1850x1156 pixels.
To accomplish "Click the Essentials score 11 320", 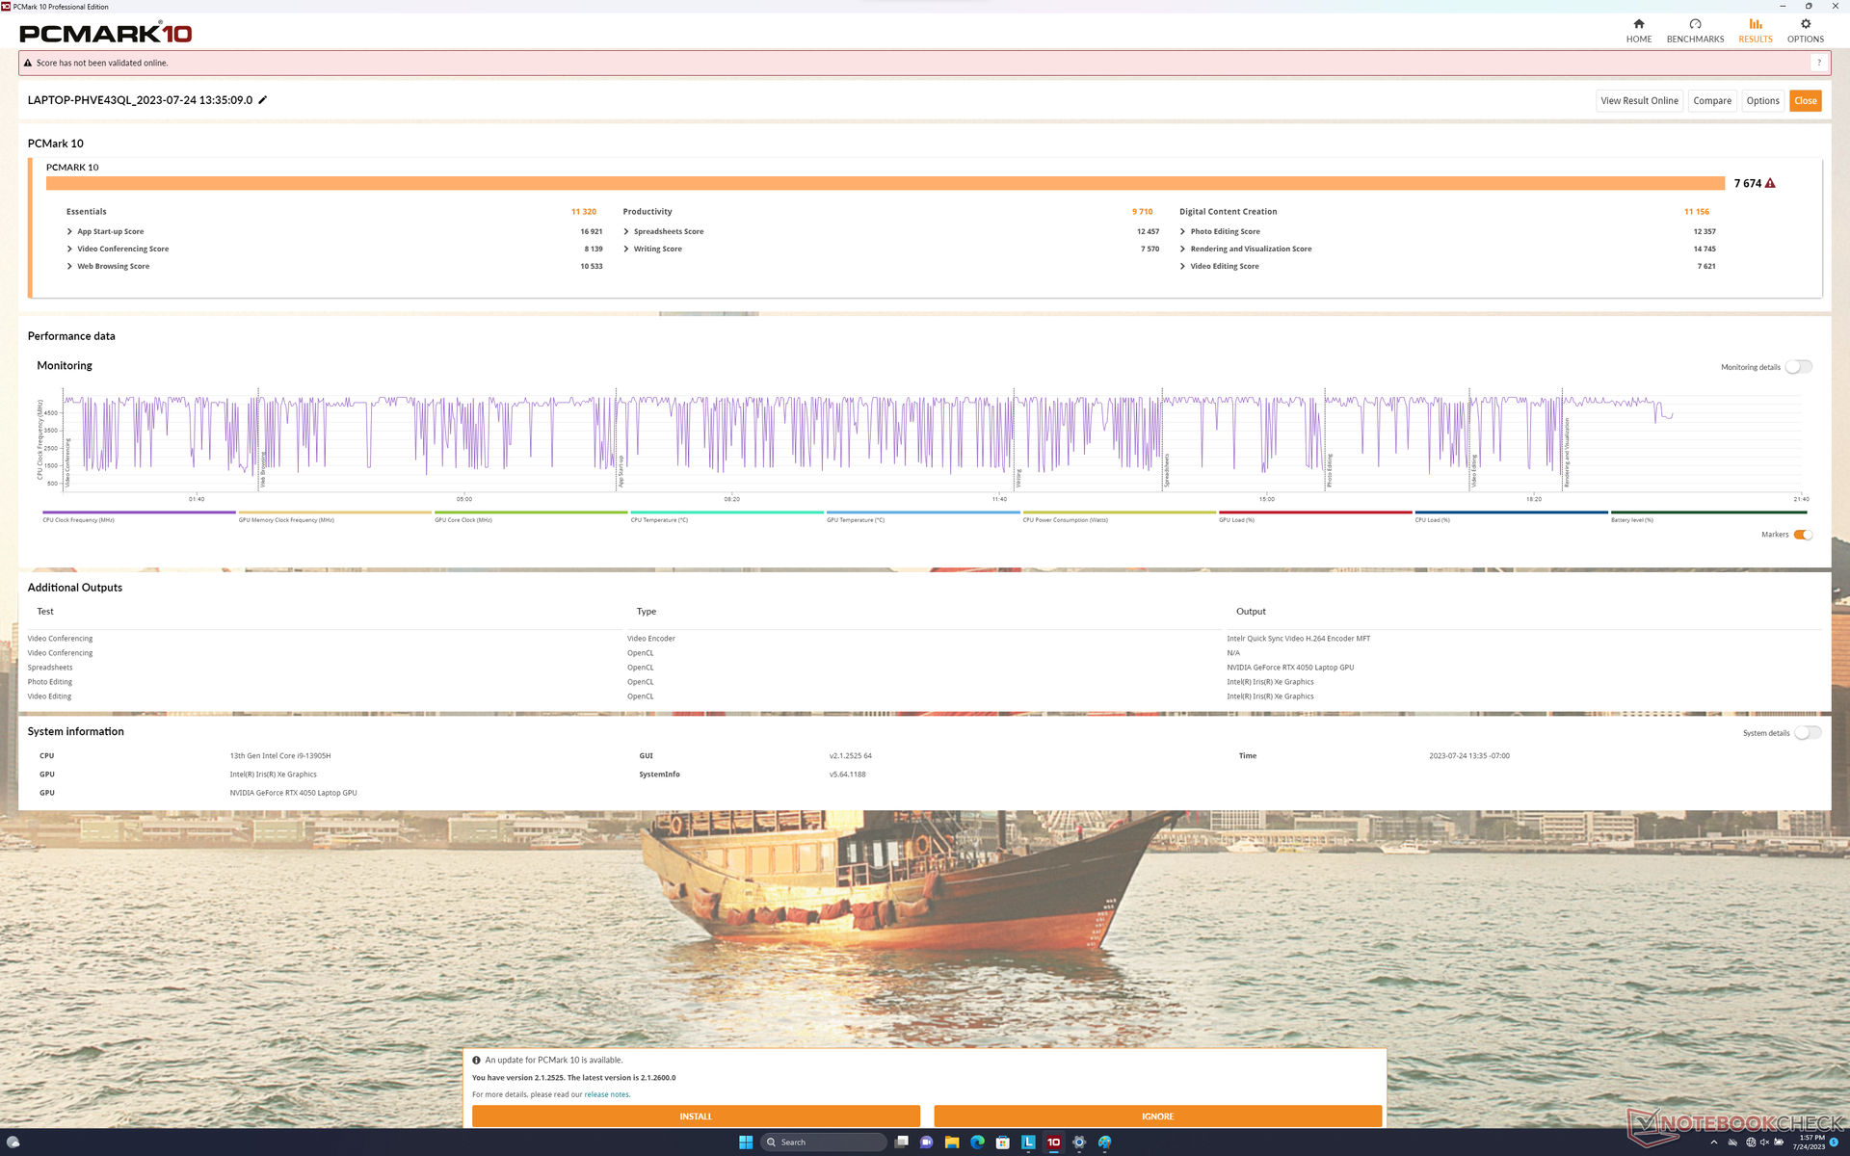I will pyautogui.click(x=583, y=212).
